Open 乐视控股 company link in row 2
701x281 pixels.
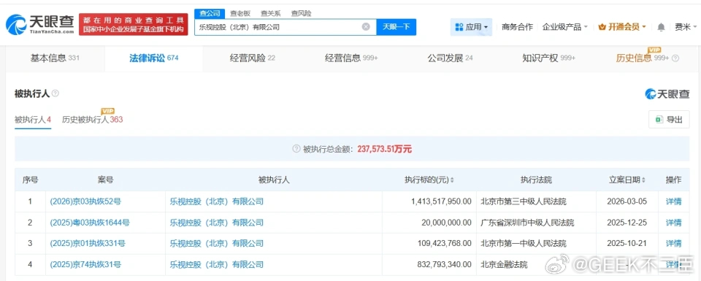(x=217, y=223)
